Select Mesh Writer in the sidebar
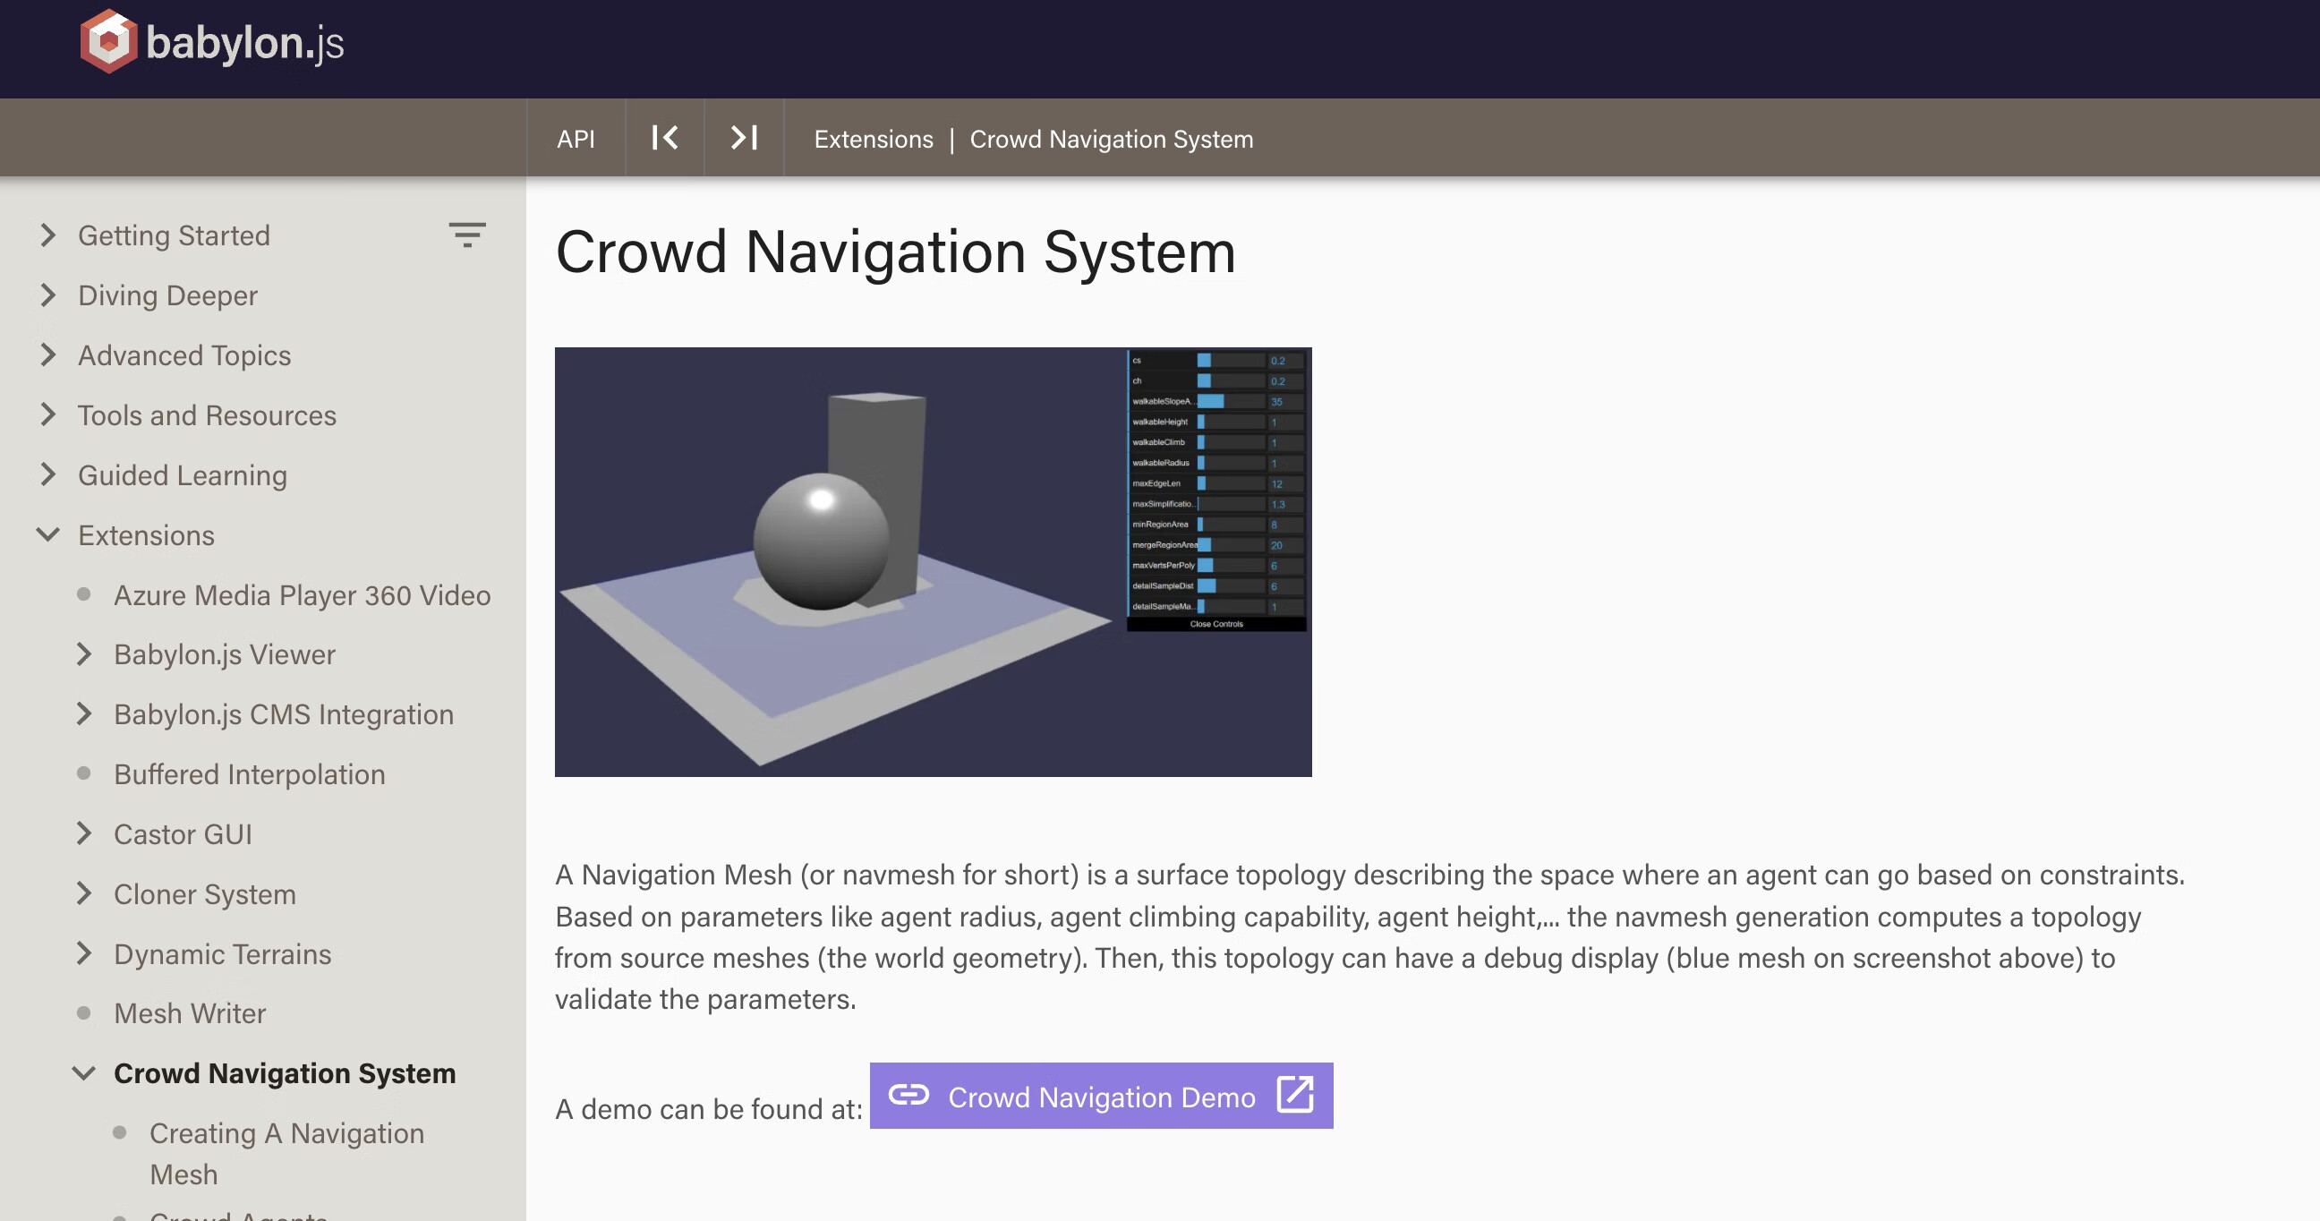2320x1221 pixels. tap(189, 1013)
